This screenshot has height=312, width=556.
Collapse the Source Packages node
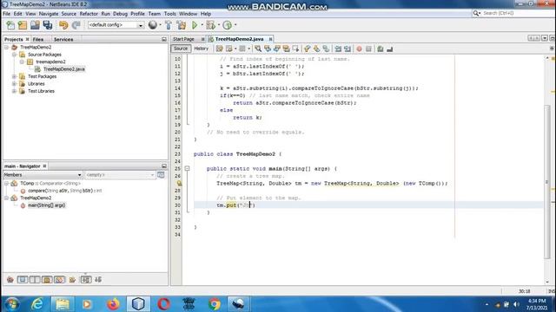tap(14, 55)
